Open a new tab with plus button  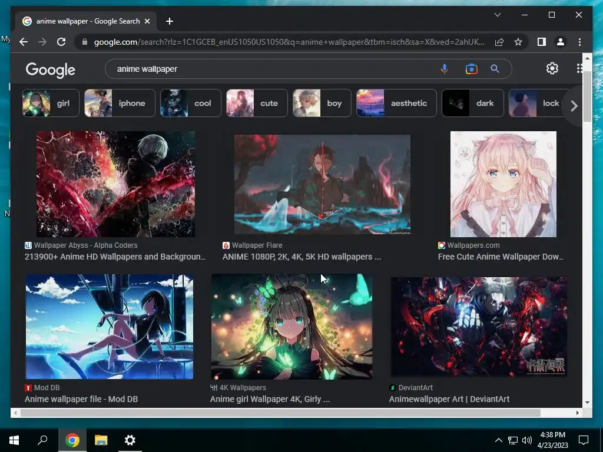170,21
